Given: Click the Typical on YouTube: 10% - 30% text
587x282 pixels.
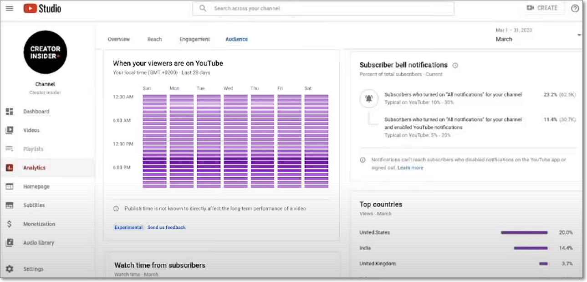Looking at the screenshot, I should (419, 103).
